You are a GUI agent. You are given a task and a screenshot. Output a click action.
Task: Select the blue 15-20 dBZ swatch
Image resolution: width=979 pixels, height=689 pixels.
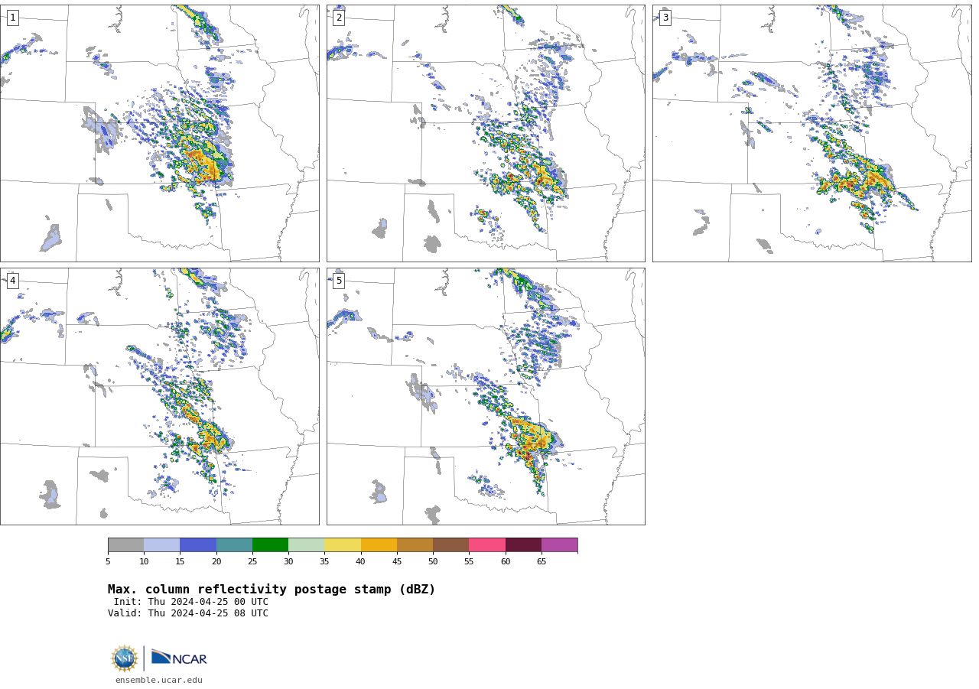coord(198,545)
